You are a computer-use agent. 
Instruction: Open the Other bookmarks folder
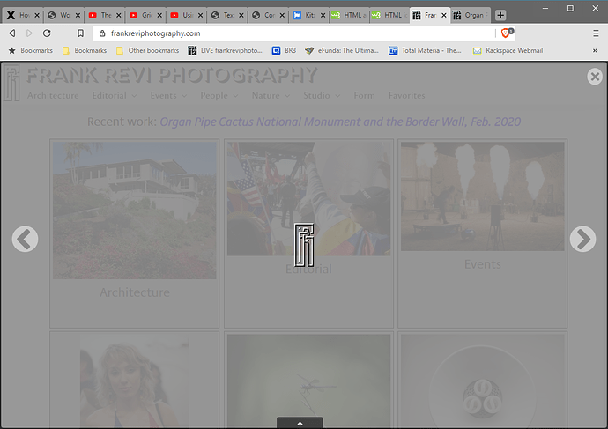pos(148,50)
